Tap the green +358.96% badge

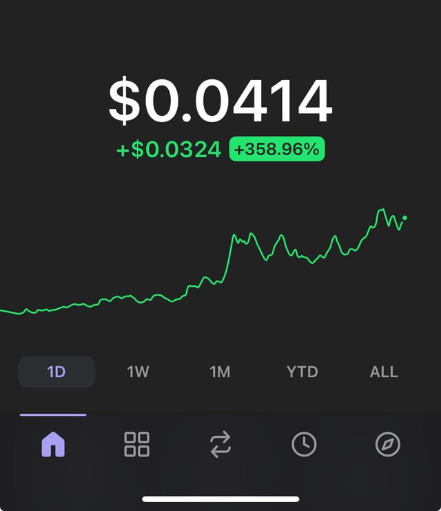[276, 149]
